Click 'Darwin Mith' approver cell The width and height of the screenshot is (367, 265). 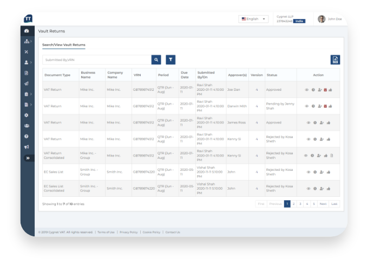[x=237, y=106]
